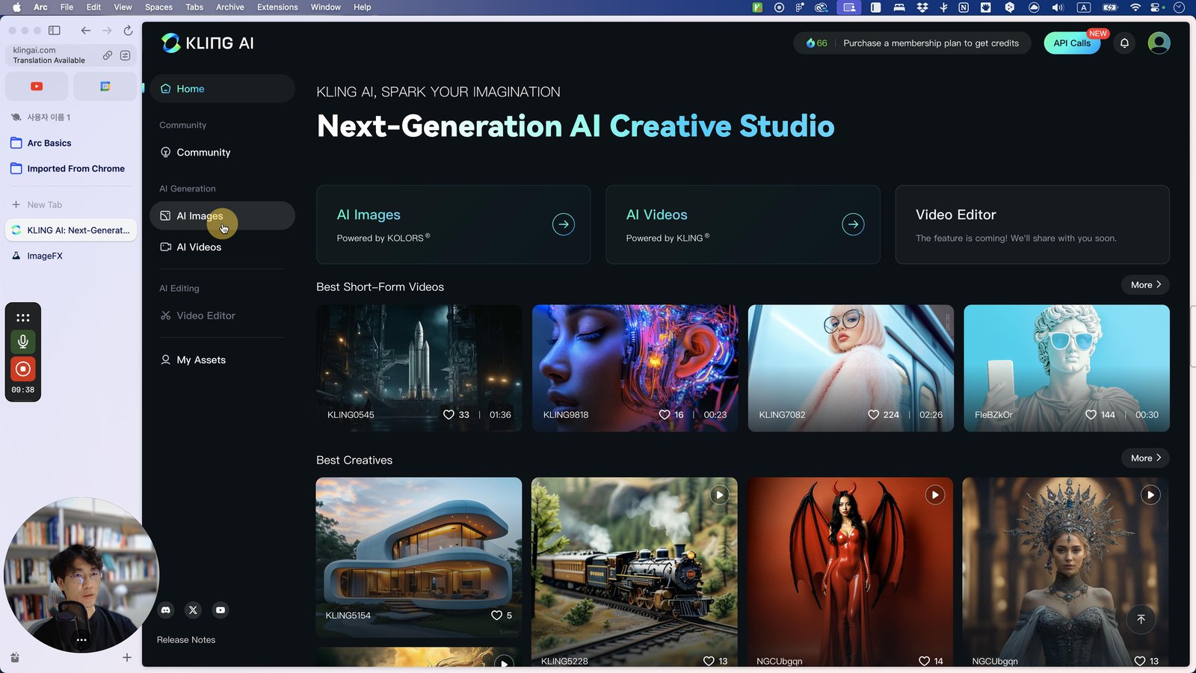Image resolution: width=1196 pixels, height=673 pixels.
Task: Play the red devil creative video
Action: tap(934, 495)
